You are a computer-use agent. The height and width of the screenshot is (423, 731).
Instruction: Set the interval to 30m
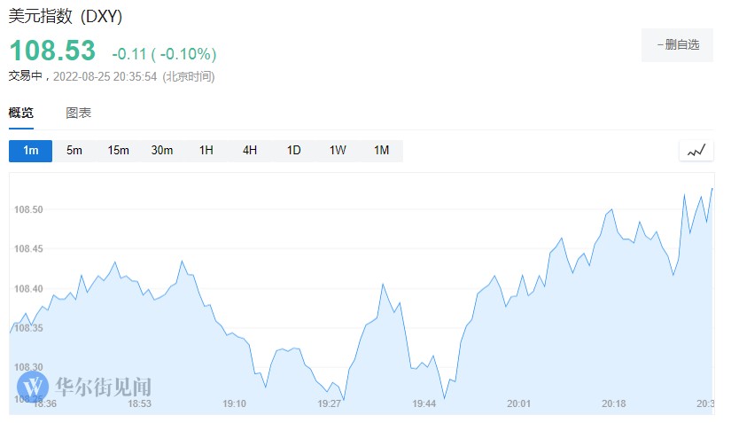[162, 151]
